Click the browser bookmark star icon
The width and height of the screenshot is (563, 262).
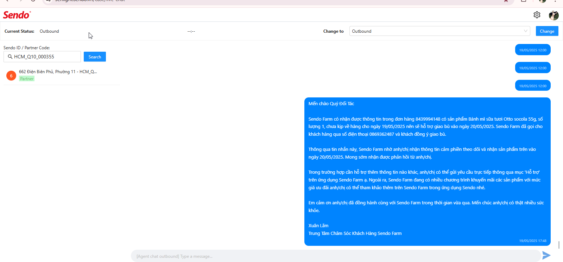[506, 1]
